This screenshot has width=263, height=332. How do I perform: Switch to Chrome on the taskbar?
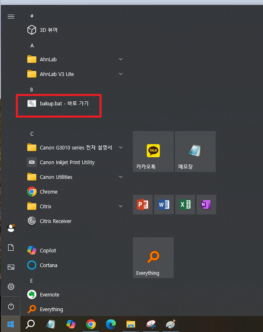91,324
